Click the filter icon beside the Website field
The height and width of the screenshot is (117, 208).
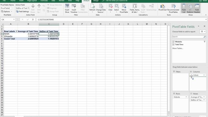coord(204,42)
